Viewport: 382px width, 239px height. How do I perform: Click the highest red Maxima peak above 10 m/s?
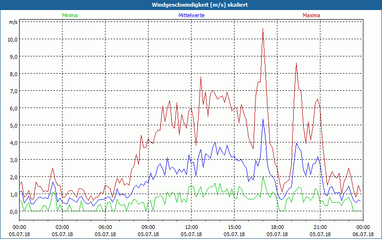click(263, 29)
